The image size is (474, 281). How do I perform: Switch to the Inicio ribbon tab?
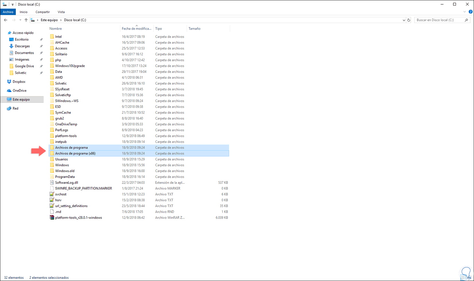click(24, 12)
